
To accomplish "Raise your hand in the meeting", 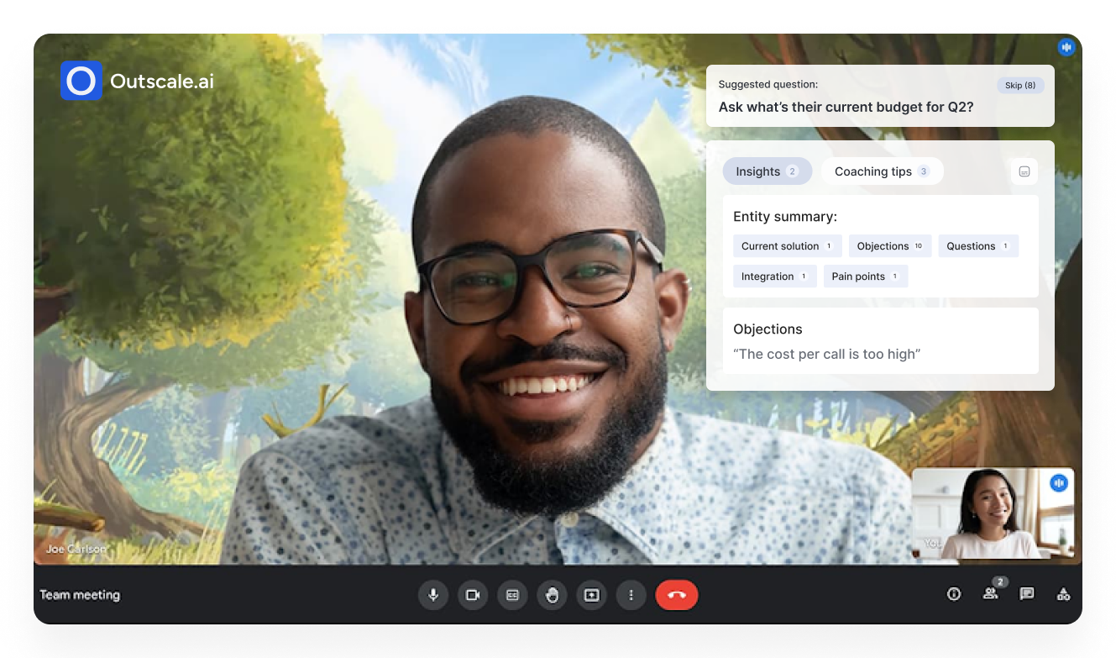I will [552, 595].
